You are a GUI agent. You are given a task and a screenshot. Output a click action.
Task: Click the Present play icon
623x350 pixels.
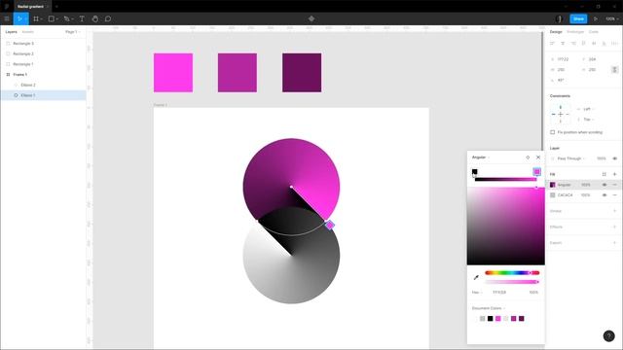point(596,18)
